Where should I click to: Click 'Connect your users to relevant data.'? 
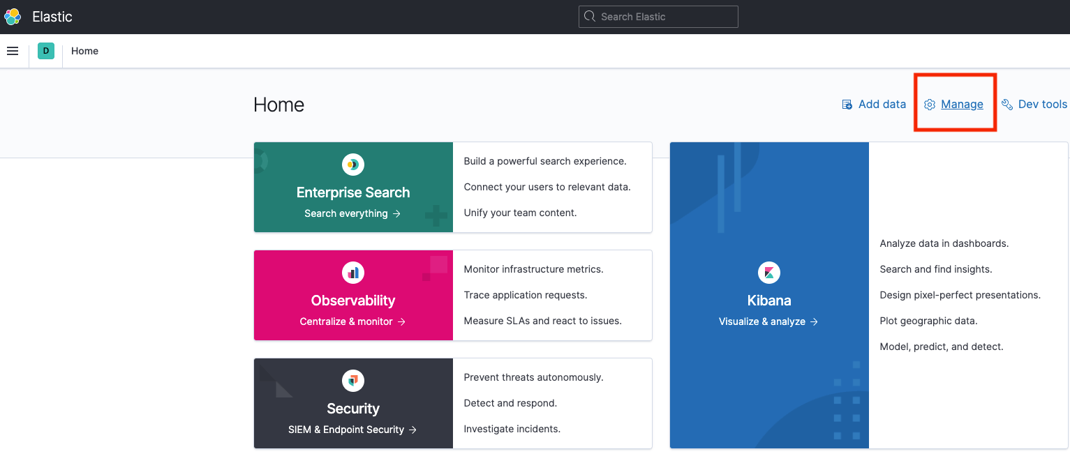(x=547, y=187)
